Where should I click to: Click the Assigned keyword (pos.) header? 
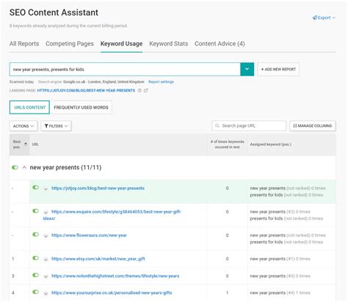[271, 144]
